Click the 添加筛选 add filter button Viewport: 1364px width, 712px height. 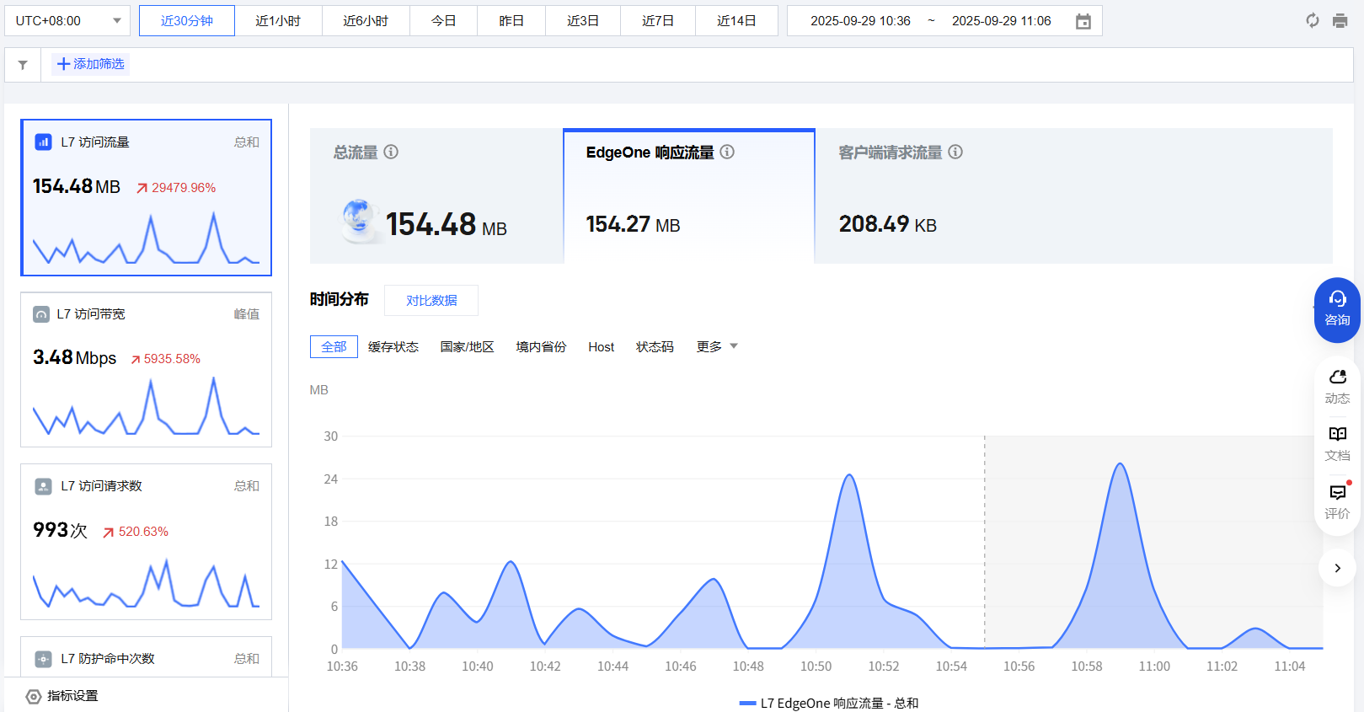coord(90,64)
